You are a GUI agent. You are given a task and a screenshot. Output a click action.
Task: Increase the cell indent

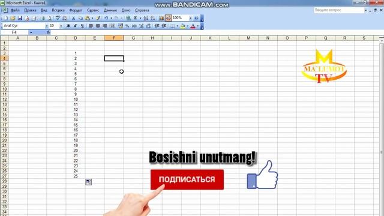164,26
